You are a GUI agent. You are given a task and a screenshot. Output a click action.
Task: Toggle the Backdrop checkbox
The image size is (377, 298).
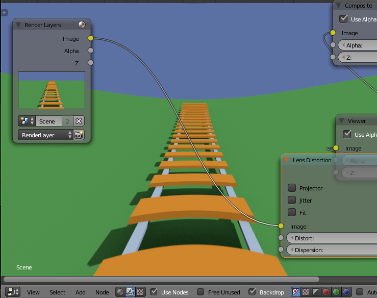tap(252, 292)
